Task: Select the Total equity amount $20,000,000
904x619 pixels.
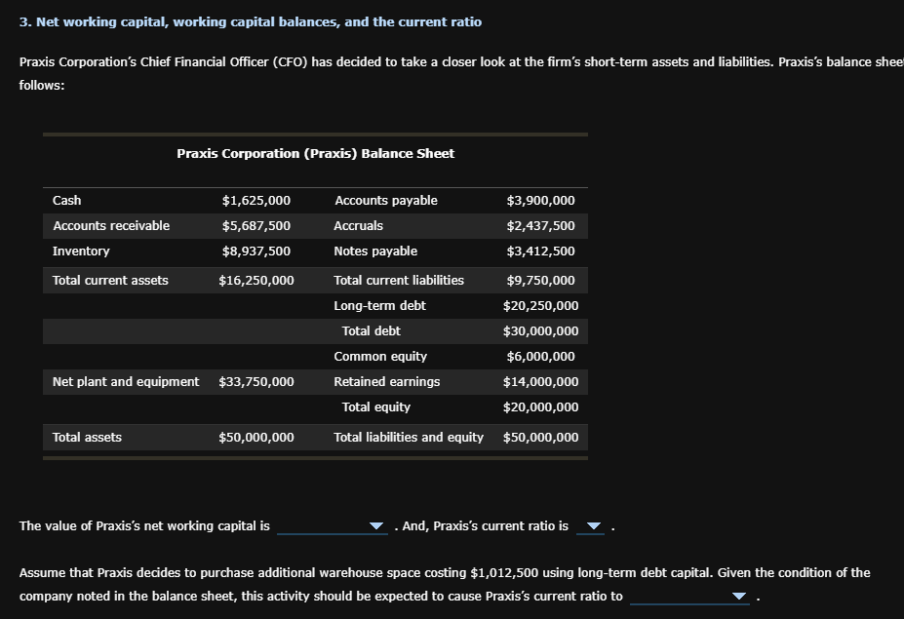Action: point(542,406)
